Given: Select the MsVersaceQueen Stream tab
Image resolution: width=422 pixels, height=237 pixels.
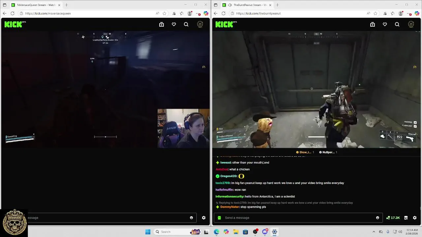Looking at the screenshot, I should (36, 5).
